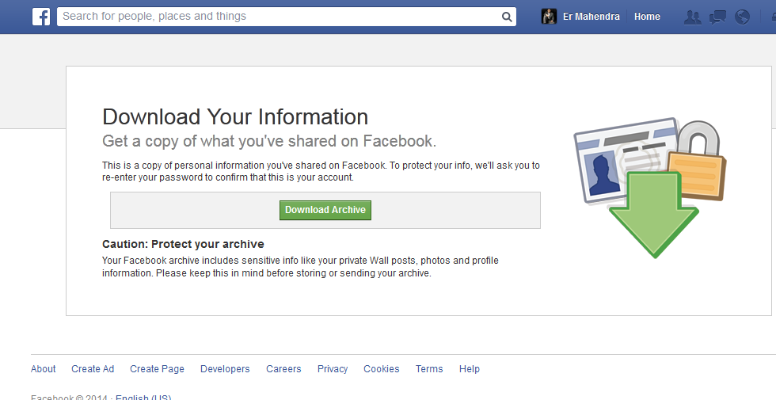
Task: Open the About footer link
Action: [x=43, y=369]
